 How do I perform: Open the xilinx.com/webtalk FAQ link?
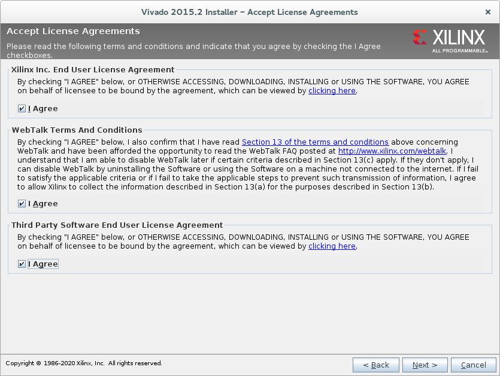392,151
